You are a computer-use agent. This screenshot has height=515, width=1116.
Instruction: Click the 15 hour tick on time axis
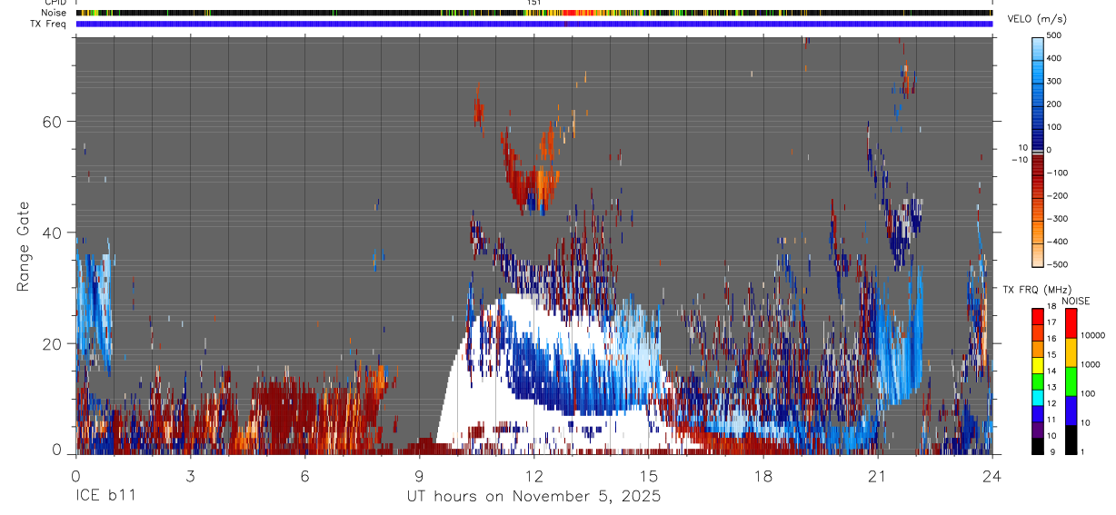pos(649,475)
